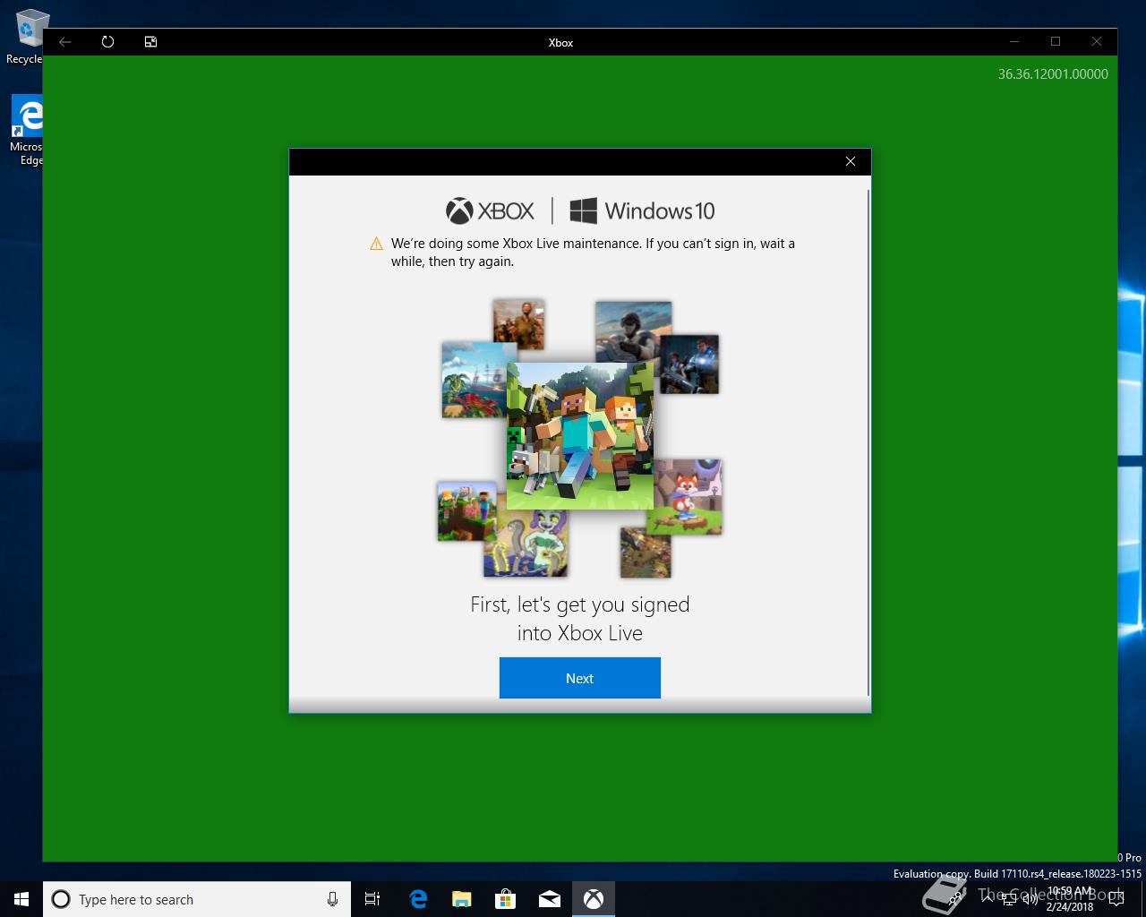The width and height of the screenshot is (1146, 917).
Task: Select the large Minecraft center image
Action: click(579, 436)
